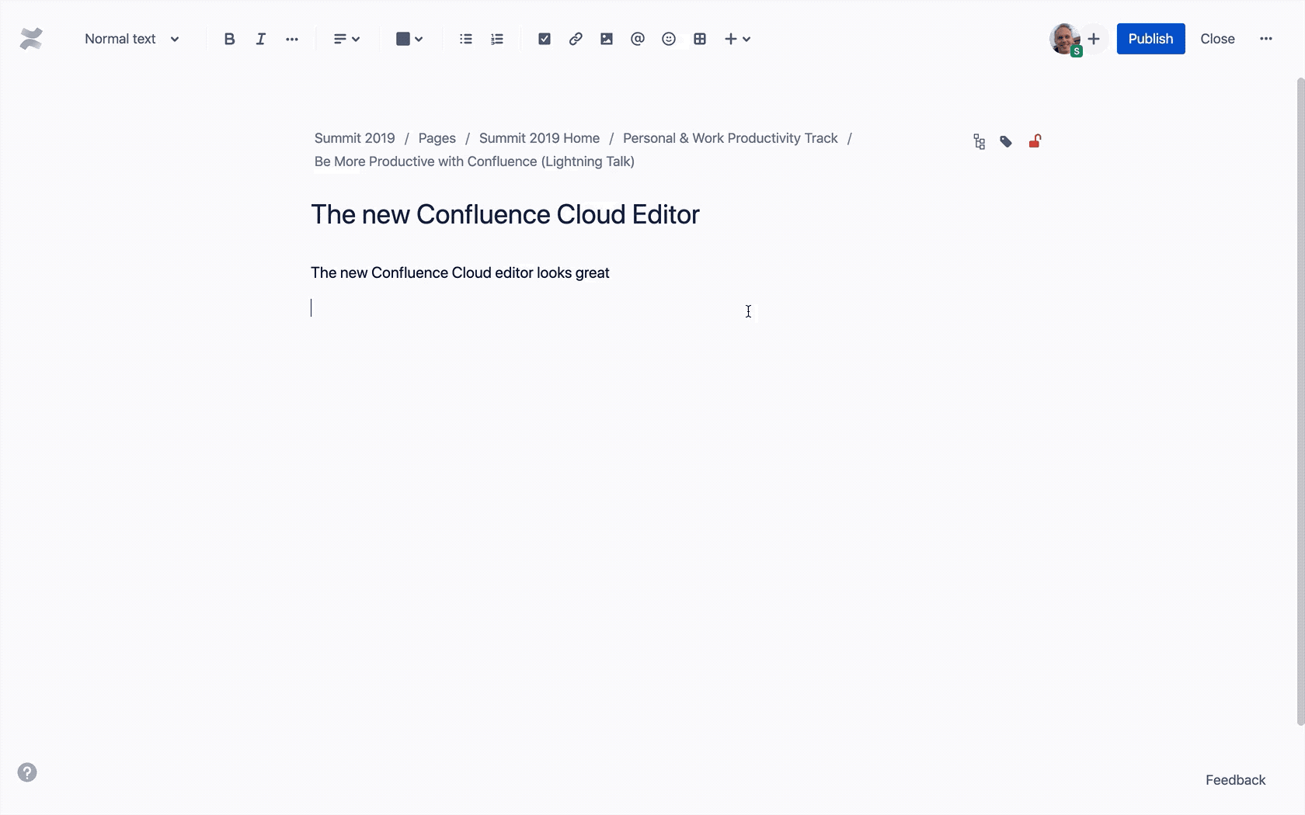Open Personal & Work Productivity Track breadcrumb
Viewport: 1305px width, 815px height.
(730, 138)
